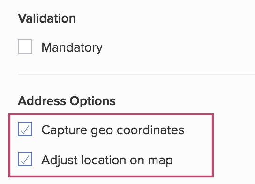Click the word "location" in the map option label
This screenshot has width=255, height=184.
(x=104, y=160)
